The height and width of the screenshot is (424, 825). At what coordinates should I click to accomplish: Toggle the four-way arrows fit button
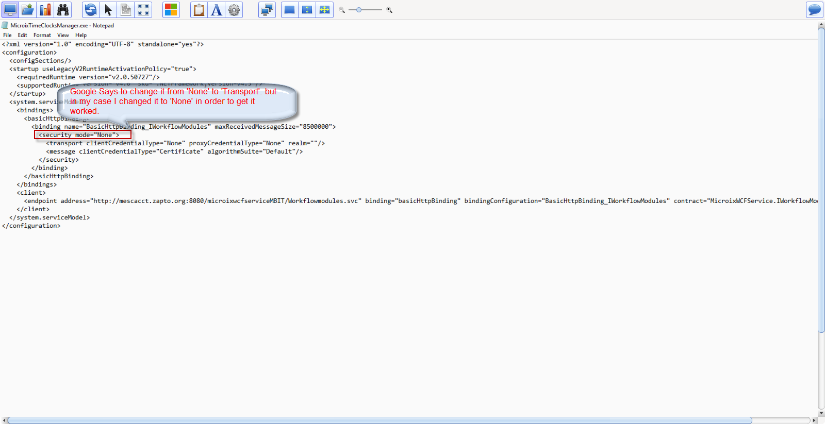[x=325, y=10]
